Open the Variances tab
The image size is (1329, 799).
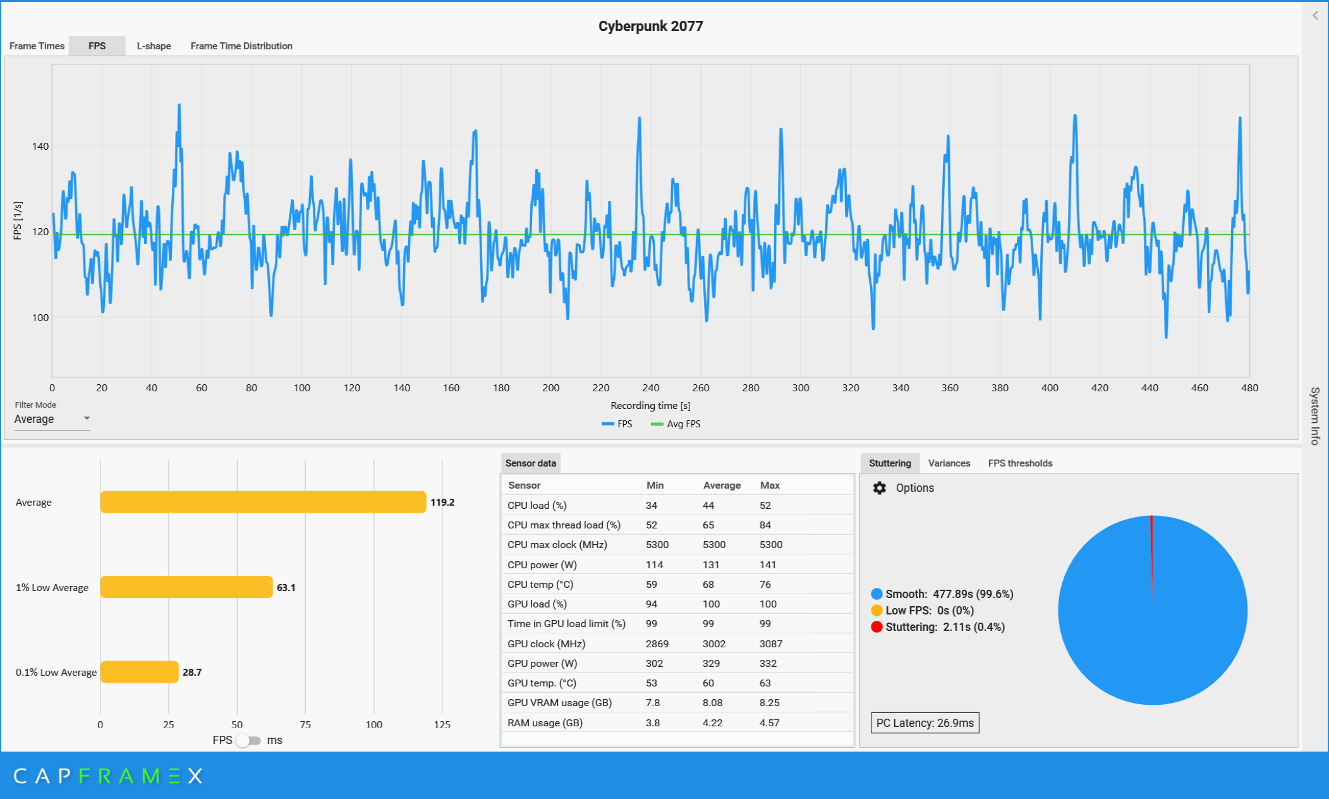tap(949, 463)
